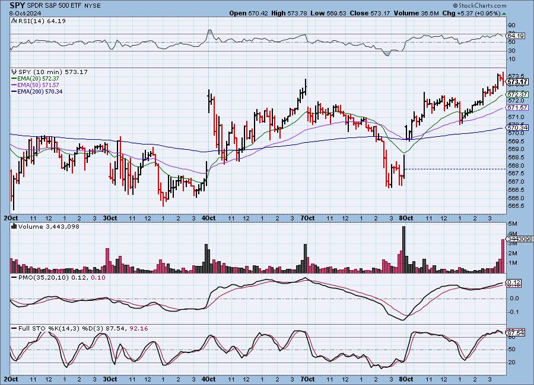Click the EMA(50) 571.57 legend entry
This screenshot has width=534, height=385.
[35, 85]
